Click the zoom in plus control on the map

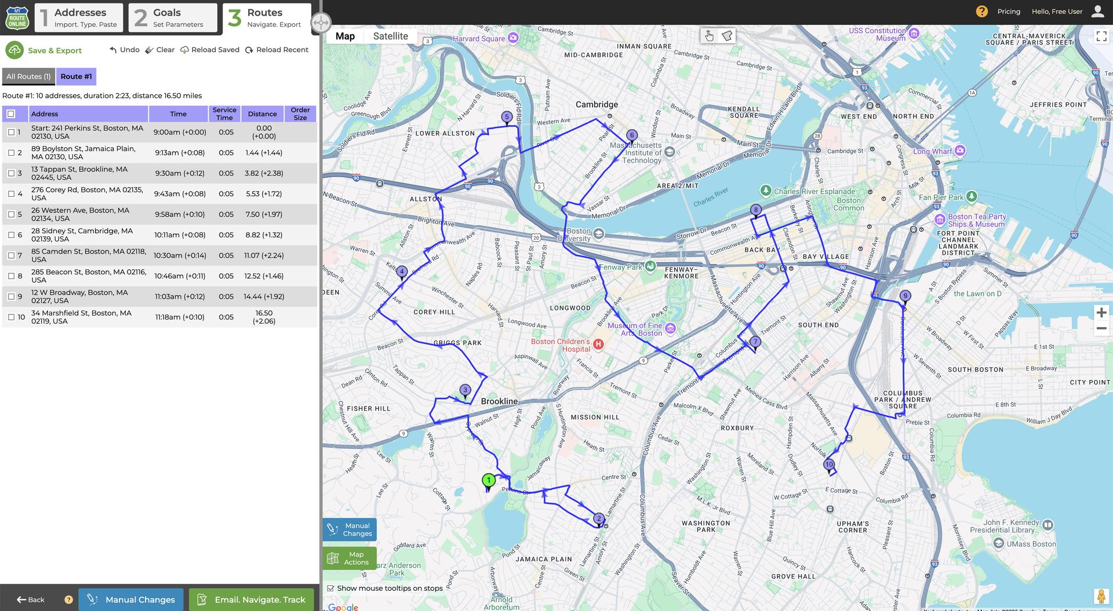1101,313
